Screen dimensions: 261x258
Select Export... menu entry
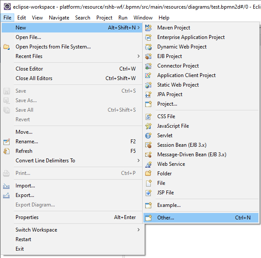click(x=72, y=195)
